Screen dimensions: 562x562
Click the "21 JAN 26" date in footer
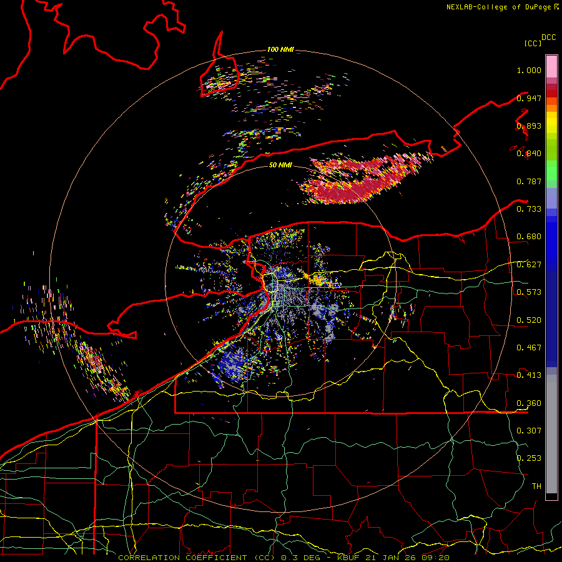[x=391, y=558]
